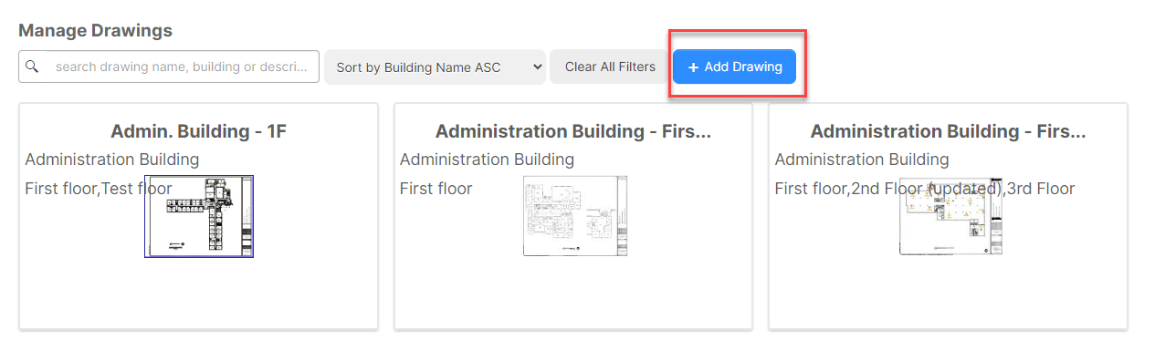Viewport: 1165px width, 340px height.
Task: Click the First floor,Test floor label
Action: pos(99,189)
